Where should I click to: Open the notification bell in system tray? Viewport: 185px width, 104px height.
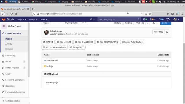tap(147, 2)
